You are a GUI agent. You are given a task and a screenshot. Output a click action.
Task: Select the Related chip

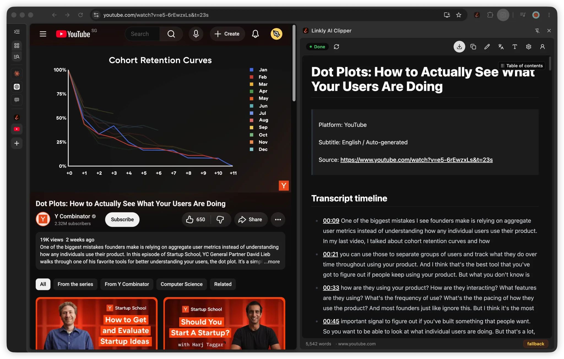coord(223,284)
